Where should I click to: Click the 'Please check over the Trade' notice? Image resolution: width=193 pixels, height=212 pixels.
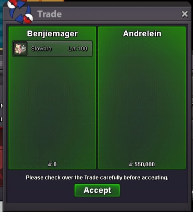[97, 178]
